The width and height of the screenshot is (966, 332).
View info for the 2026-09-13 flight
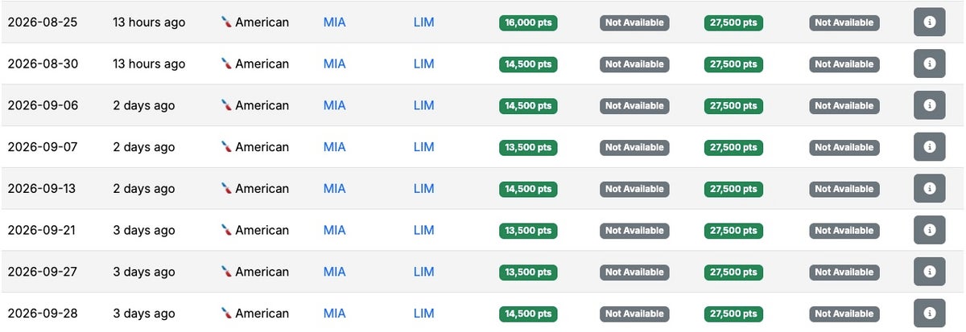point(930,189)
